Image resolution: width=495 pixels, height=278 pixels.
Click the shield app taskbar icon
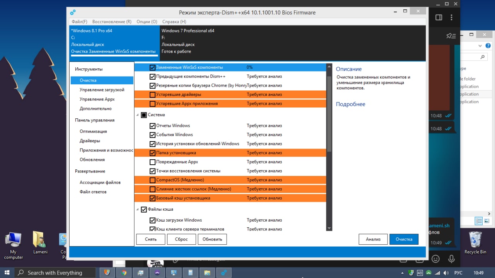coord(108,273)
